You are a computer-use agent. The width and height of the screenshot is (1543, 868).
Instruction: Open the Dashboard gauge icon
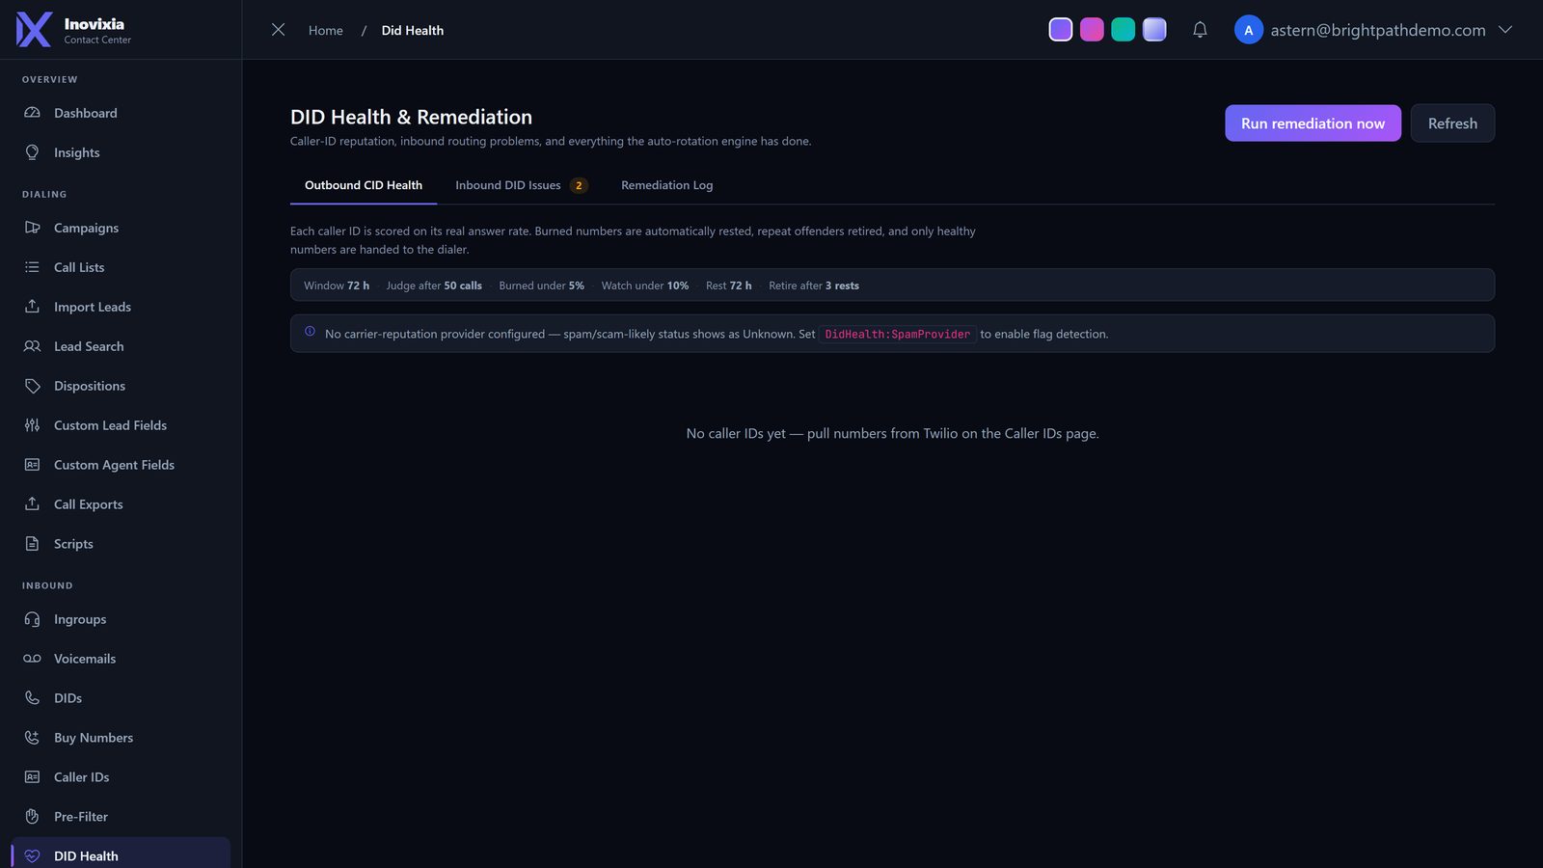32,113
